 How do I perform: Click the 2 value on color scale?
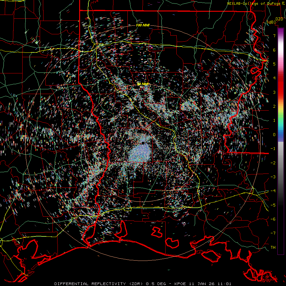274,106
